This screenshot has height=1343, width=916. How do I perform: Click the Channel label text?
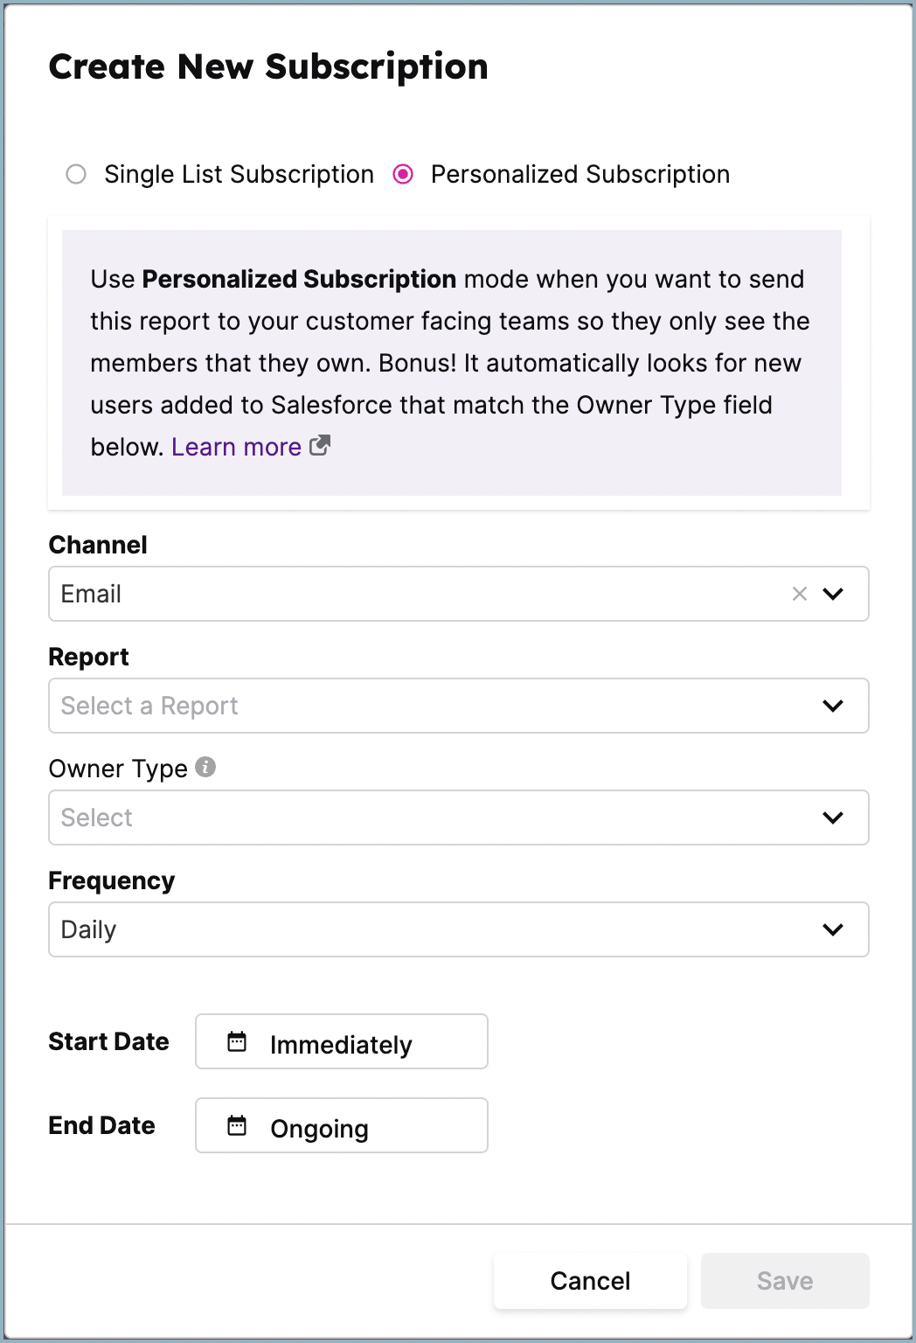[x=98, y=545]
